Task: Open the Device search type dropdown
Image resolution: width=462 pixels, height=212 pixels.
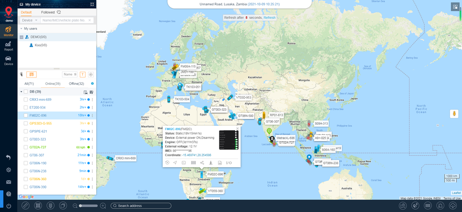Action: point(30,20)
